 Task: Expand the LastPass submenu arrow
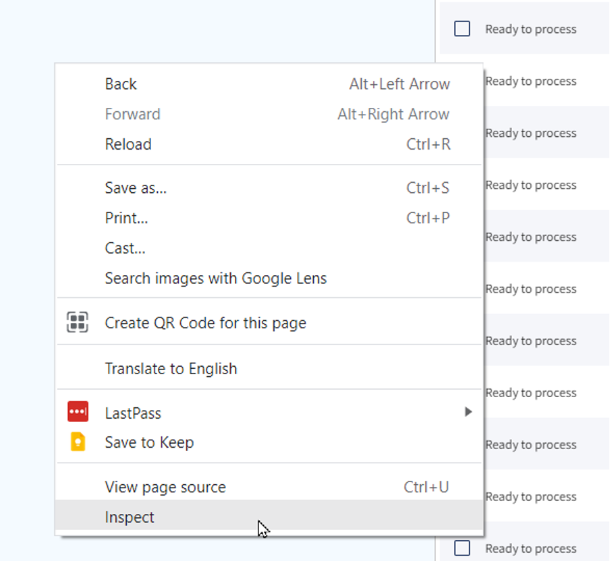click(468, 412)
